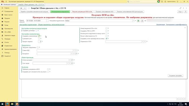The height and width of the screenshot is (106, 189).
Task: Open the 1C main menu hamburger icon
Action: coord(6,1)
